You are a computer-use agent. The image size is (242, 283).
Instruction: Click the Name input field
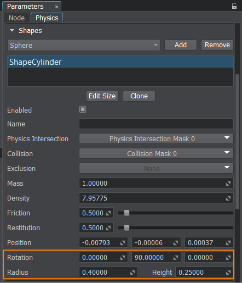(156, 124)
